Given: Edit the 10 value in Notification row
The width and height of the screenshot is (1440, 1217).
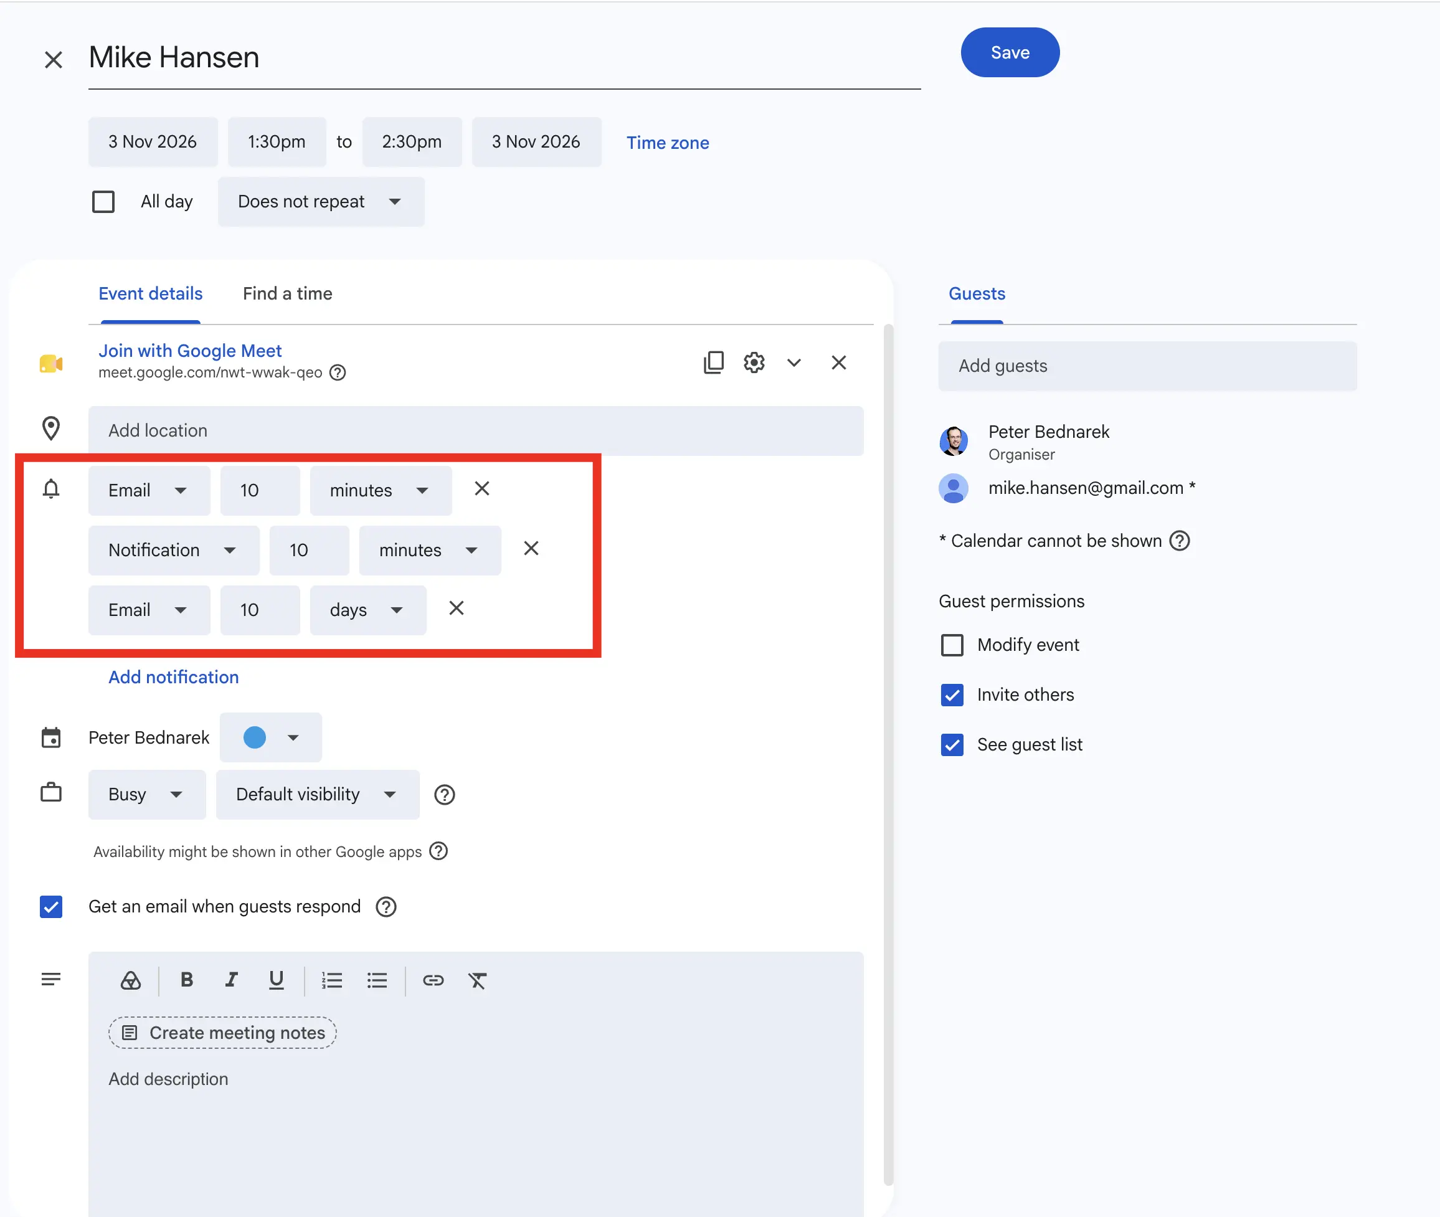Looking at the screenshot, I should [x=309, y=551].
